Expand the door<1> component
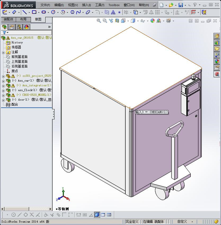221x225 pixels. [3, 100]
